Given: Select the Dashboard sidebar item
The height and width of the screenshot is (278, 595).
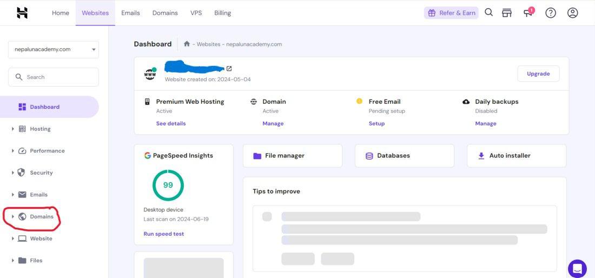Looking at the screenshot, I should 49,107.
